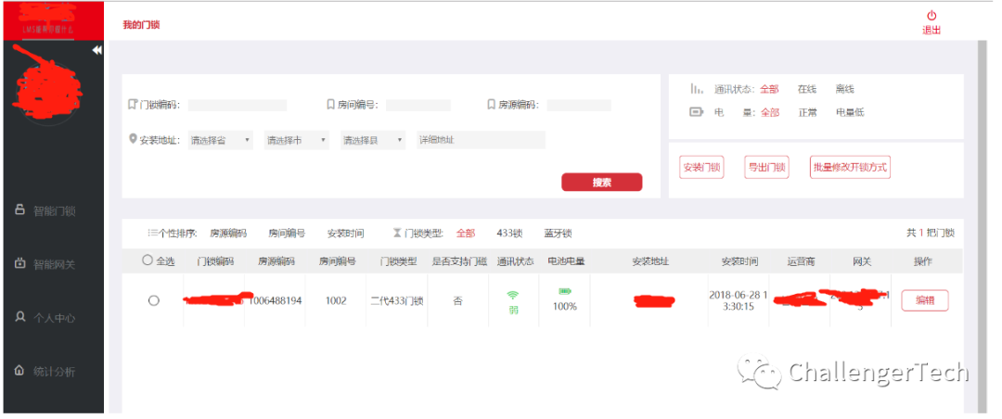Viewport: 1002px width, 419px height.
Task: Select the radio button for room 1002 row
Action: coord(153,300)
